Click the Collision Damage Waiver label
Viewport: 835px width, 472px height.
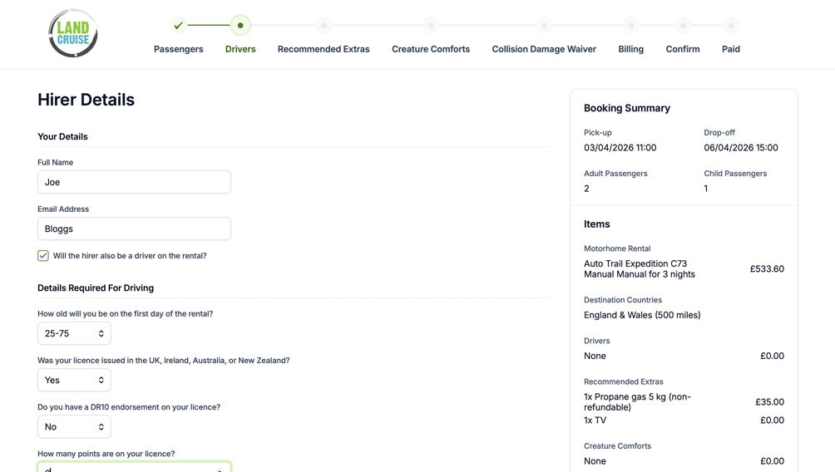[544, 49]
